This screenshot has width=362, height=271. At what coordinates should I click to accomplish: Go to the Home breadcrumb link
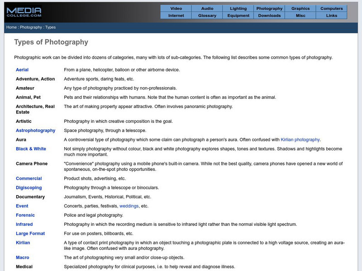[x=11, y=27]
